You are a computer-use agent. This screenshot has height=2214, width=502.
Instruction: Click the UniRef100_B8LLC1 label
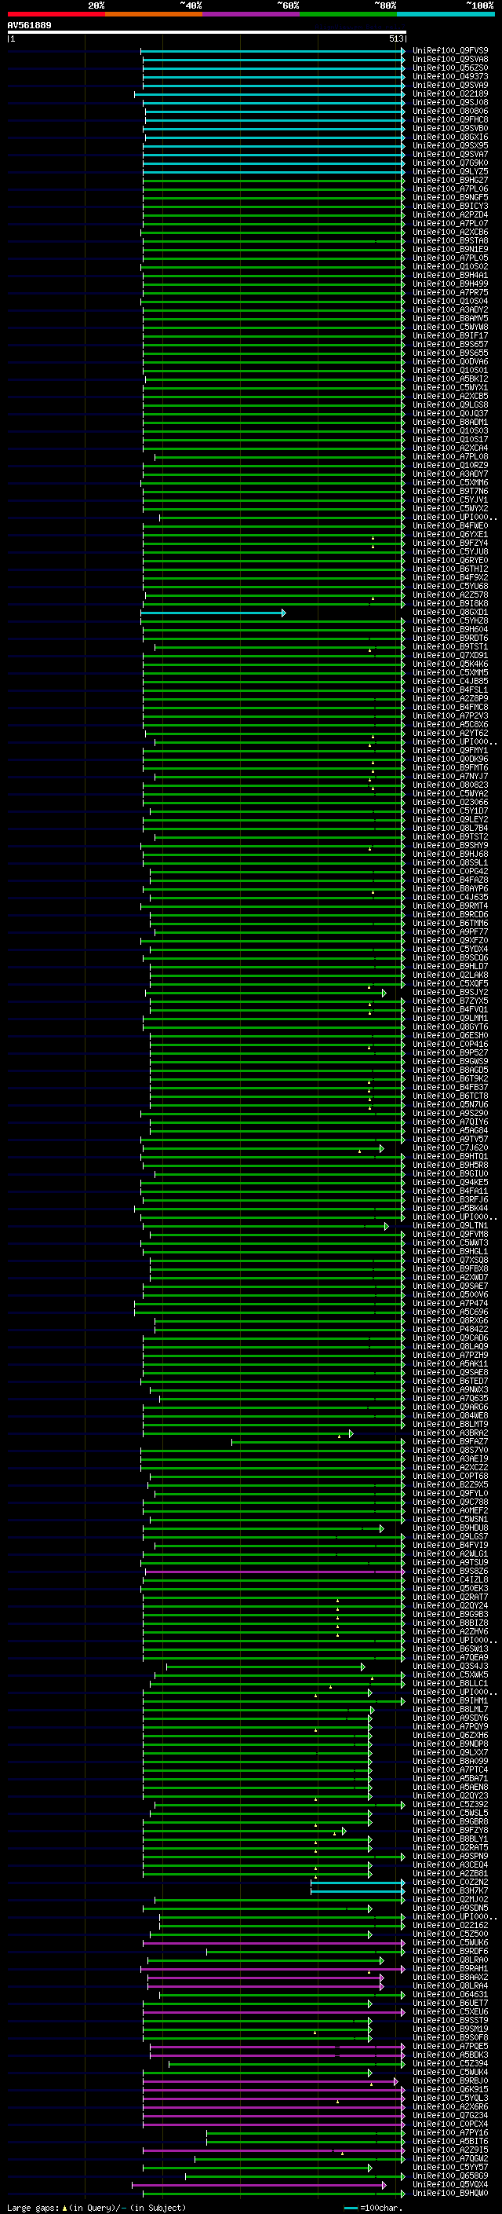click(x=450, y=1684)
